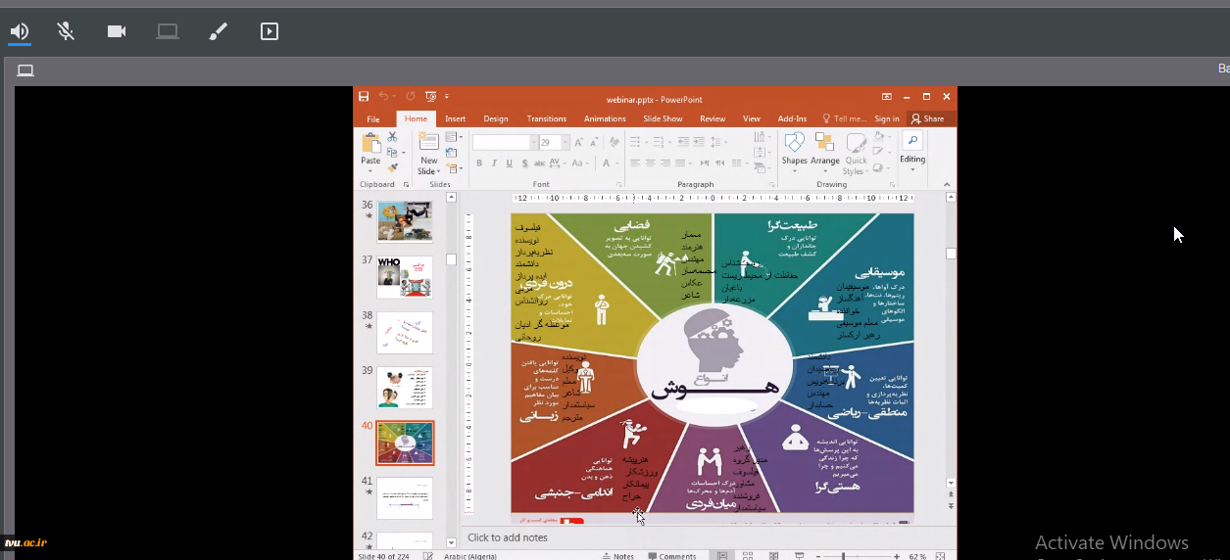Click the Notes button in status bar
The width and height of the screenshot is (1230, 560).
pyautogui.click(x=617, y=556)
